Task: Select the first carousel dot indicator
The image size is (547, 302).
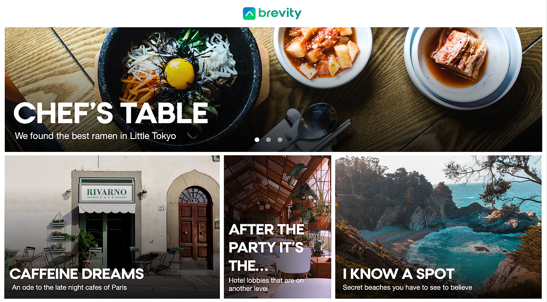Action: pyautogui.click(x=257, y=139)
